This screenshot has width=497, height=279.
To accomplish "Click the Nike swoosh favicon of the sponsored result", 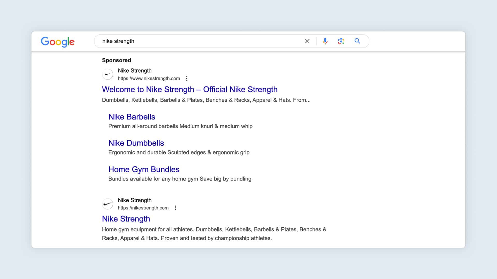I will point(108,74).
